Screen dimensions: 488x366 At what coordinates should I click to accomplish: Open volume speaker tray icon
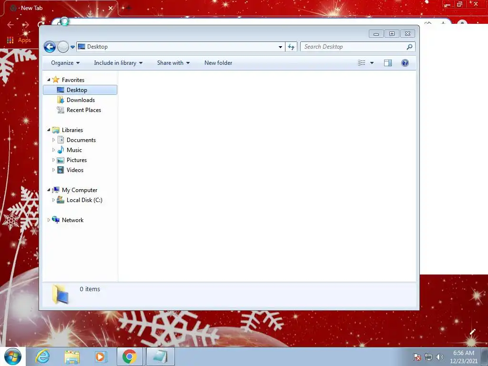pyautogui.click(x=440, y=357)
